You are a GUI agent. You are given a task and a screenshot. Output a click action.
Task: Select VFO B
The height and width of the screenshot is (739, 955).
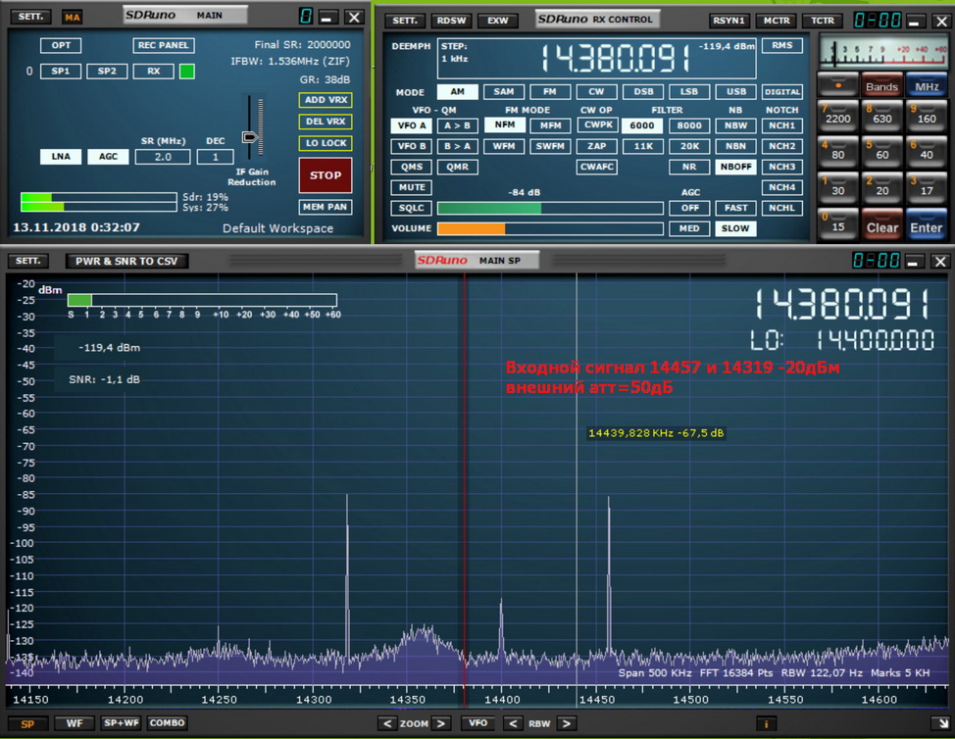click(412, 146)
